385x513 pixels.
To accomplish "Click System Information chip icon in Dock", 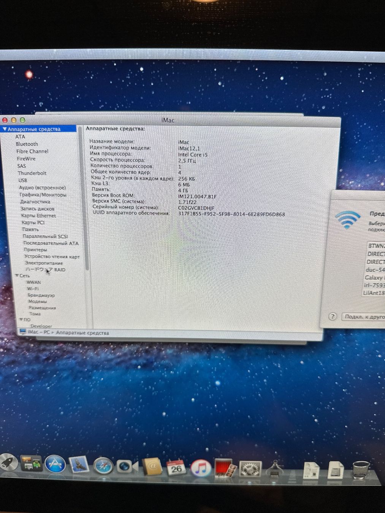I will pos(275,469).
